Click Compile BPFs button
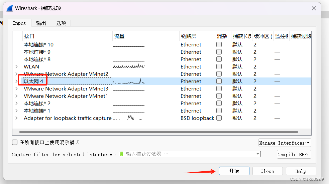The width and height of the screenshot is (329, 184). click(294, 155)
